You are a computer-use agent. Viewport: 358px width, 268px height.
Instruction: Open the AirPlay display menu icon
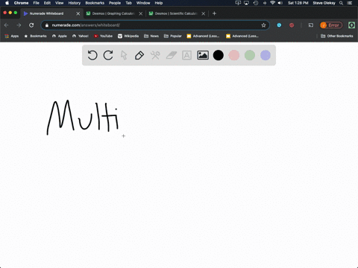point(246,3)
